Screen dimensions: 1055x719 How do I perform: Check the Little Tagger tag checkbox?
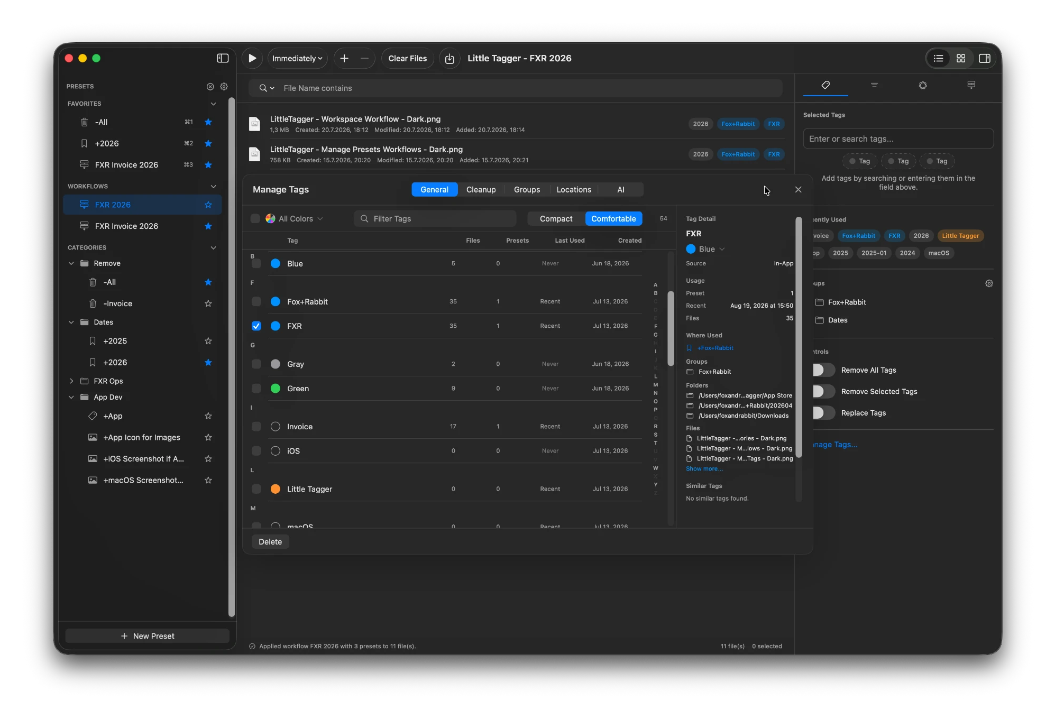[x=256, y=488]
